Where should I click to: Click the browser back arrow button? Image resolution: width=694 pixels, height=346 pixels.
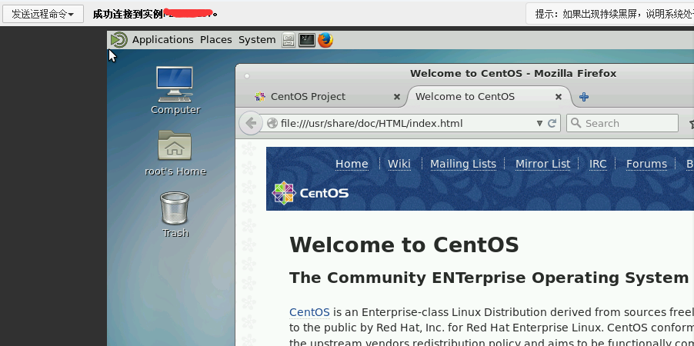250,123
